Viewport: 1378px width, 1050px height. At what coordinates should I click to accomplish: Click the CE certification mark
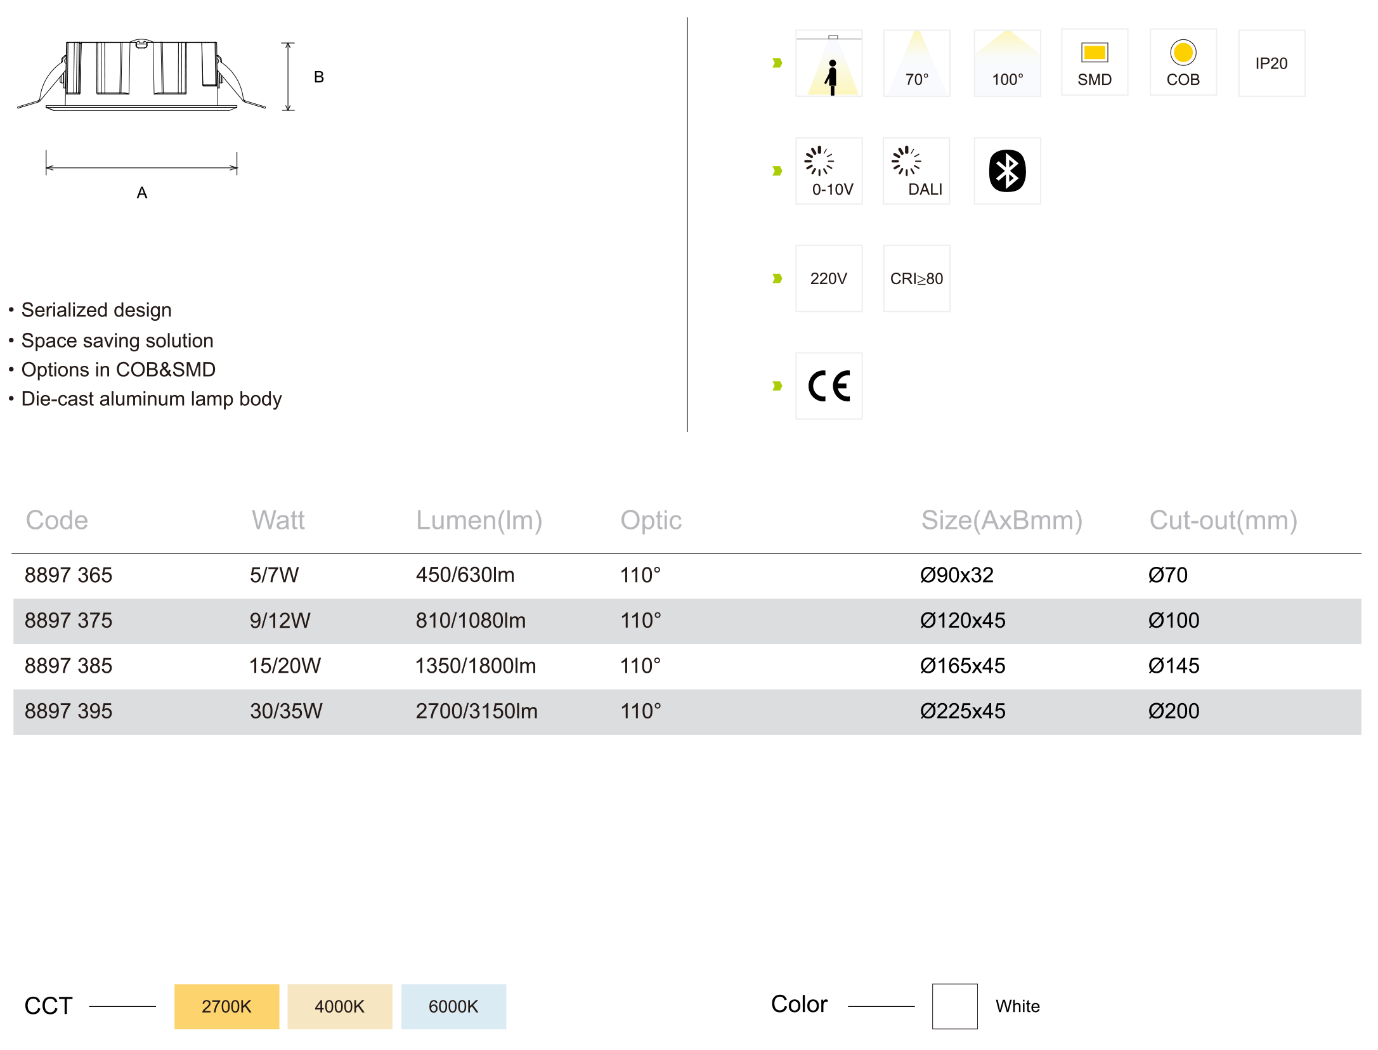point(829,386)
